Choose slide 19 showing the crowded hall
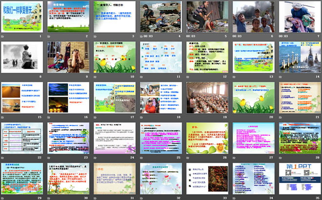The height and width of the screenshot is (200, 322). click(205, 98)
